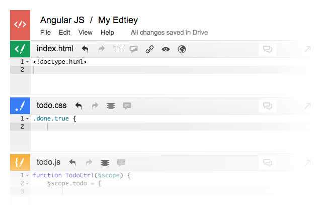This screenshot has height=221, width=327.
Task: Click 'All changes saved in Drive' status
Action: (x=169, y=33)
